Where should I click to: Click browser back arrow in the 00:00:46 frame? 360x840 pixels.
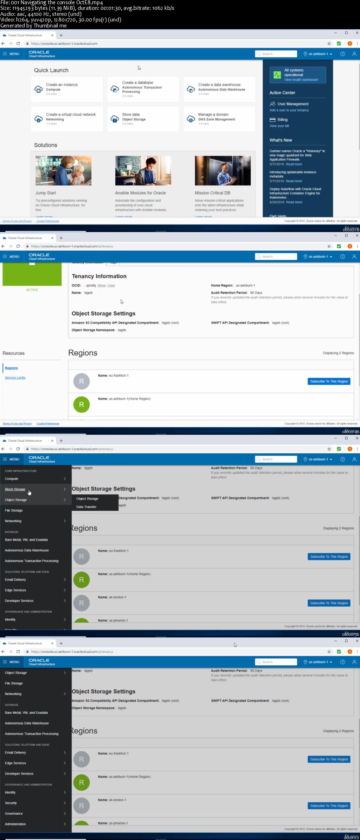point(3,246)
